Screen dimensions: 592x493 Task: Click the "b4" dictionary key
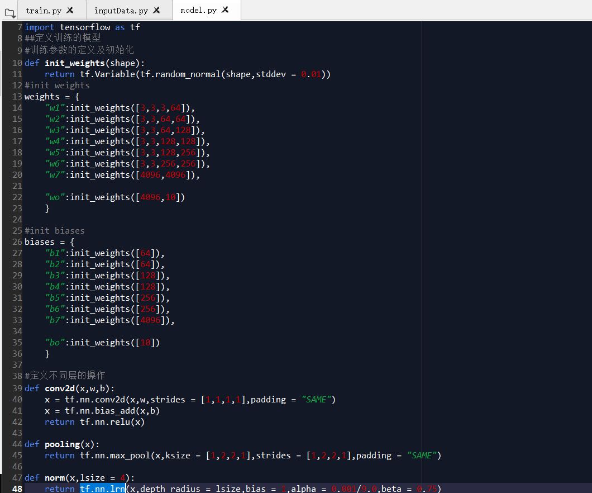click(55, 286)
